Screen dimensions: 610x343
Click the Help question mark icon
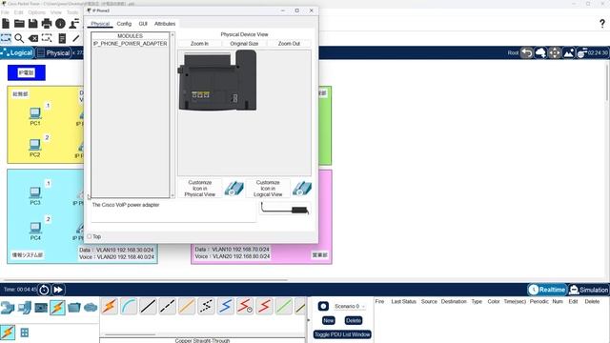tap(602, 24)
